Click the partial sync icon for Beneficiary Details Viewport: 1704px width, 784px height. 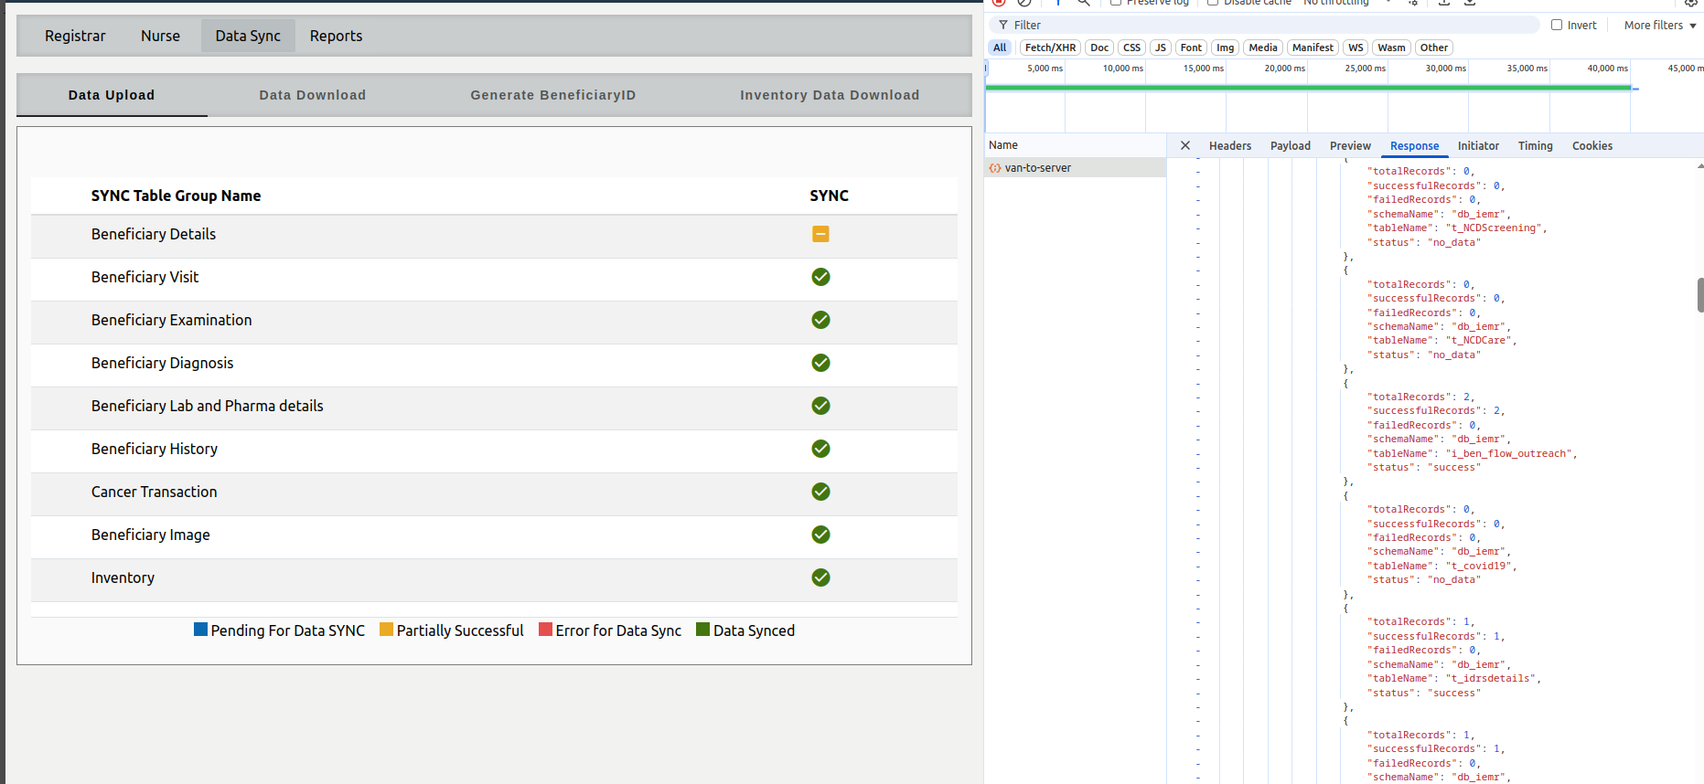click(820, 234)
